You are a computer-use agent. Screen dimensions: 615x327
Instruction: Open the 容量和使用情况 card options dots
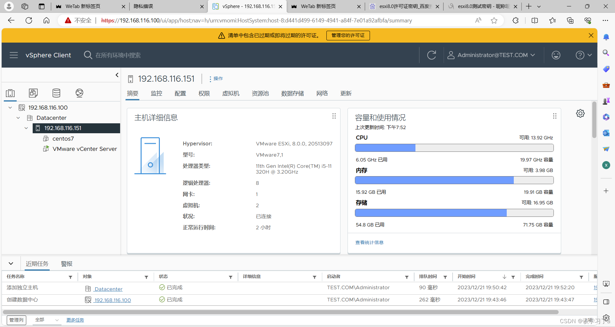coord(555,116)
